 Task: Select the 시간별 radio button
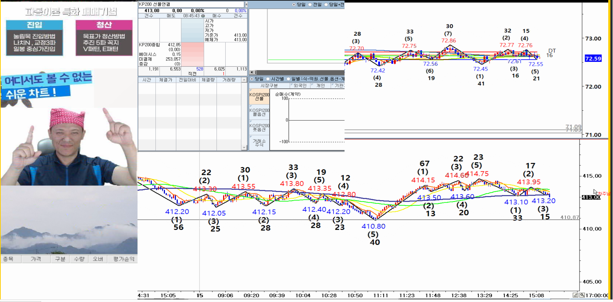click(268, 79)
